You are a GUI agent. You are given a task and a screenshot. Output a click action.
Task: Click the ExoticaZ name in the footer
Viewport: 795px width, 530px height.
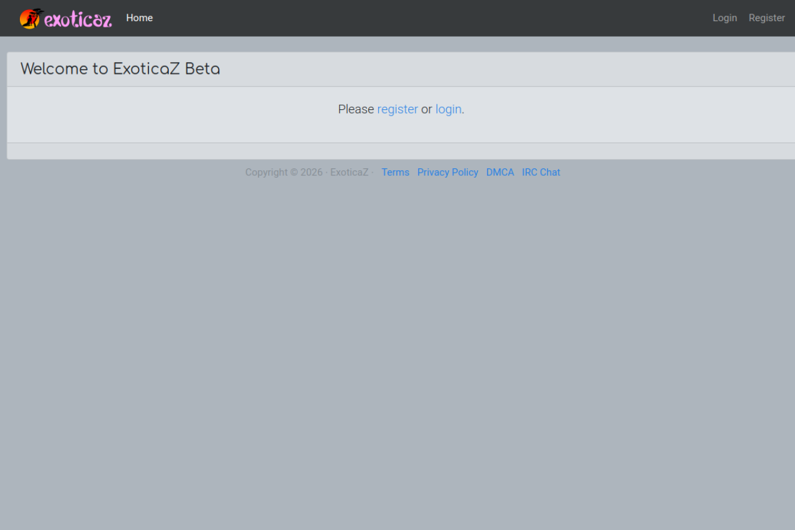[349, 172]
